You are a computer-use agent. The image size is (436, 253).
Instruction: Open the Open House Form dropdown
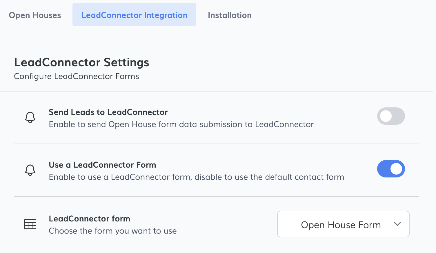click(x=343, y=224)
